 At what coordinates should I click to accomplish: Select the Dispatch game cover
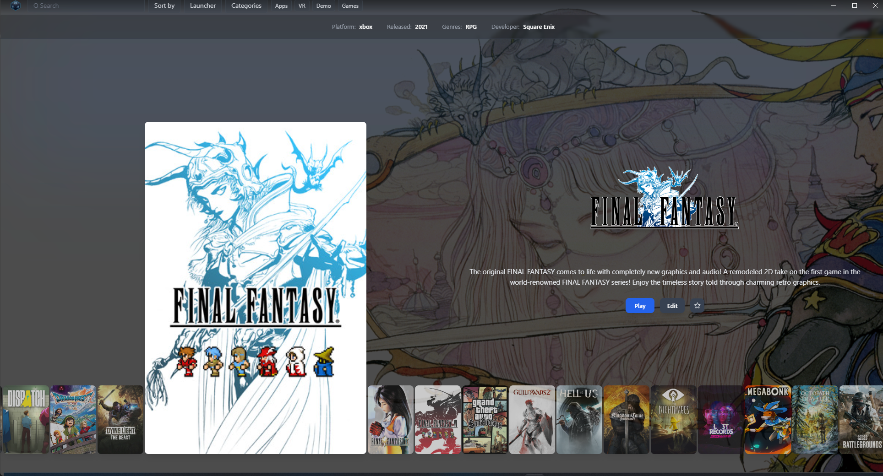coord(26,419)
